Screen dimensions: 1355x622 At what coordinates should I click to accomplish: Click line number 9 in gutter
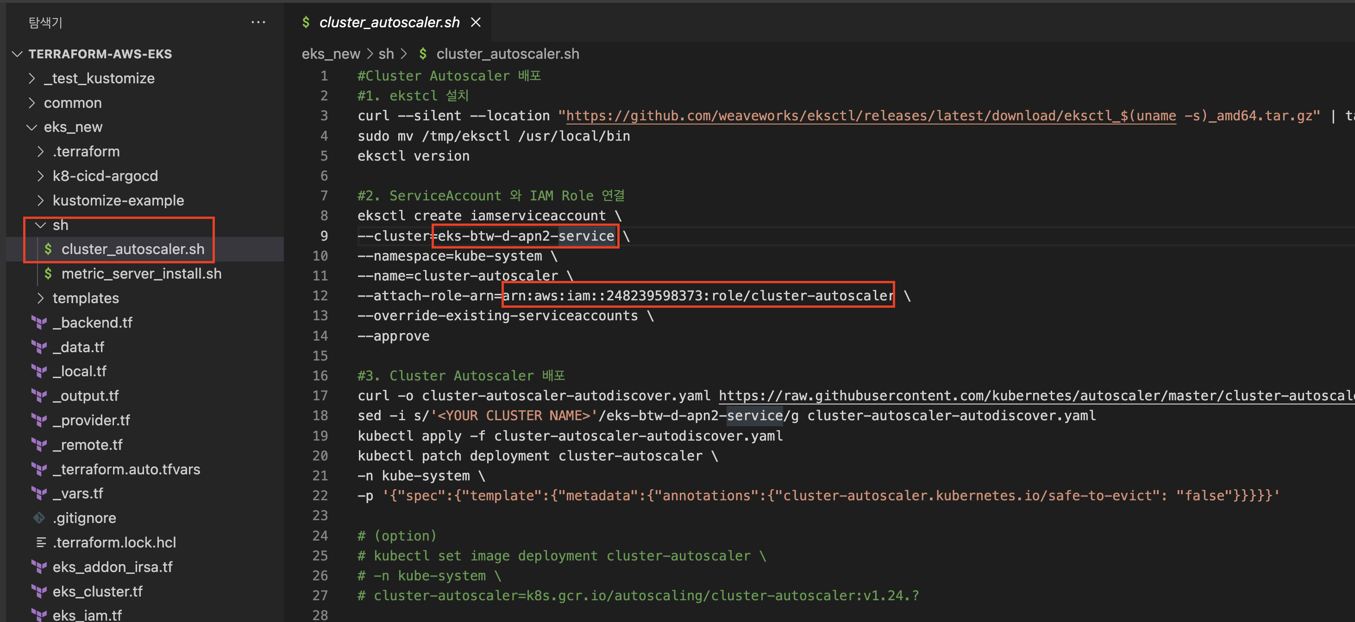324,236
